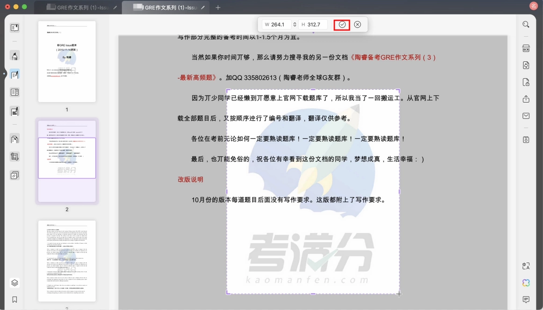Open a new tab with plus button
The width and height of the screenshot is (543, 310).
[218, 7]
